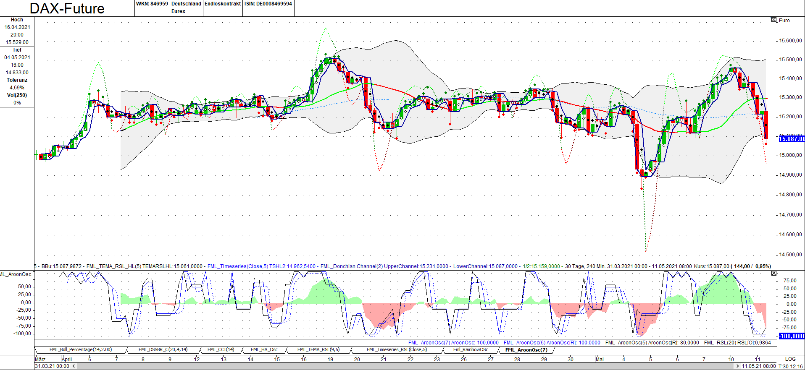This screenshot has height=370, width=805.
Task: Click the scrollbar left arrow
Action: click(74, 366)
